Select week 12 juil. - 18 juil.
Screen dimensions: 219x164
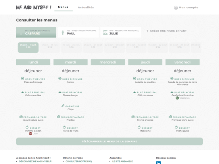pos(50,48)
